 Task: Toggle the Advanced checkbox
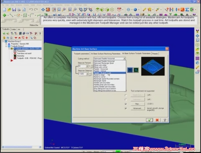click(126, 109)
